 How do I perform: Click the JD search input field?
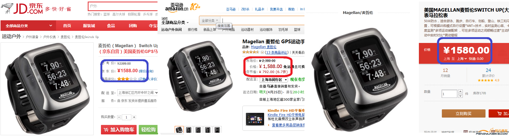[123, 6]
